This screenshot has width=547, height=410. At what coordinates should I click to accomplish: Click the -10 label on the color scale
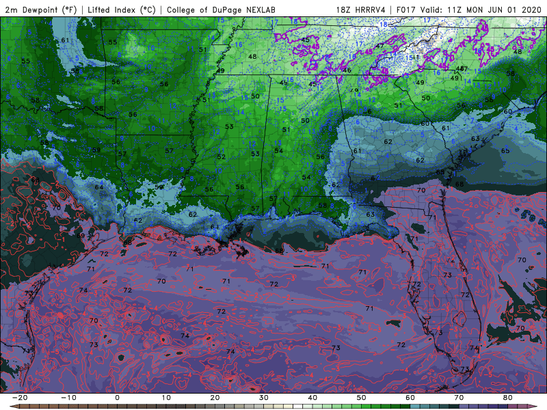(68, 398)
